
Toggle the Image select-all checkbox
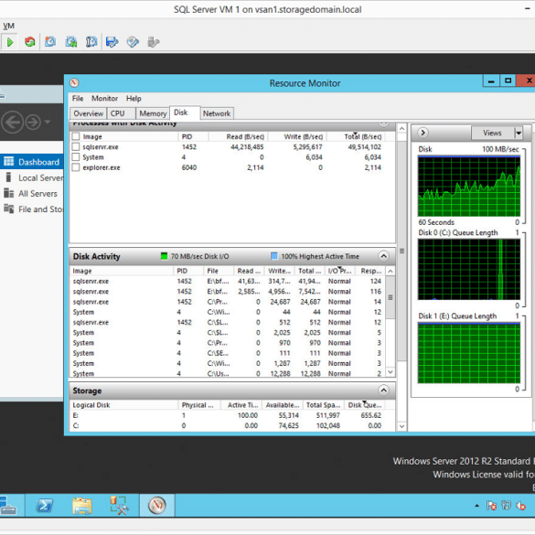(x=76, y=136)
